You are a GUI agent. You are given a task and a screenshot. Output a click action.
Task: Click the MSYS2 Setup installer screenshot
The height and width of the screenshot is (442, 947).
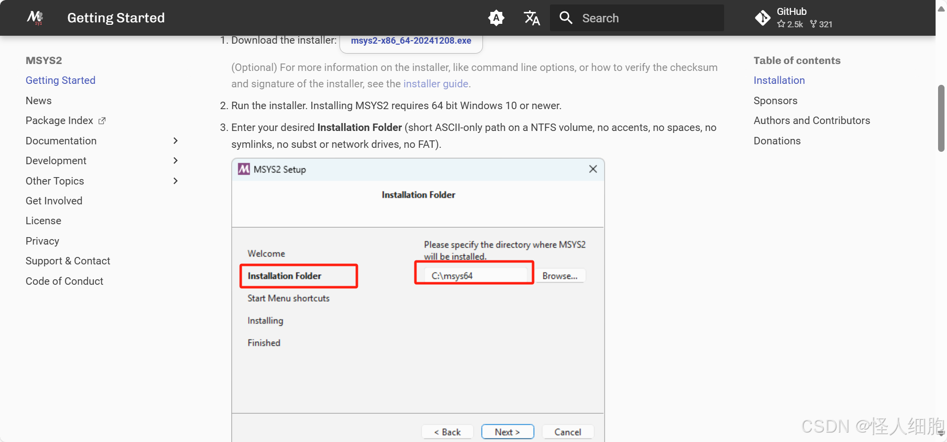[418, 300]
